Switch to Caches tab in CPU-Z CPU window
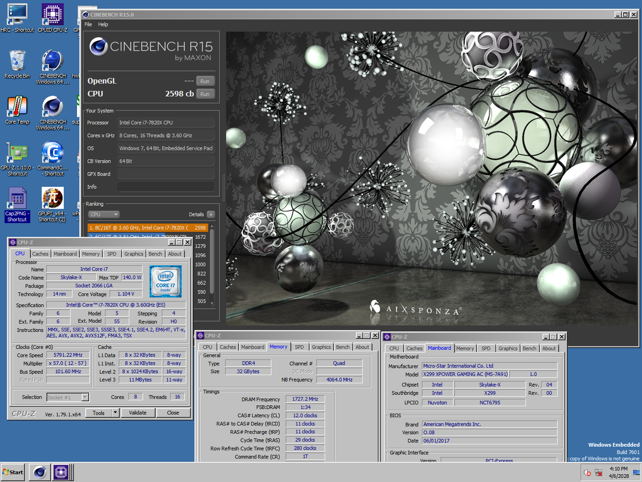The width and height of the screenshot is (642, 482). tap(40, 254)
